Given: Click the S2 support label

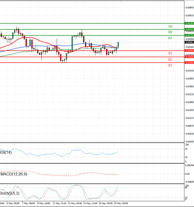Looking at the screenshot, I should (x=170, y=59).
